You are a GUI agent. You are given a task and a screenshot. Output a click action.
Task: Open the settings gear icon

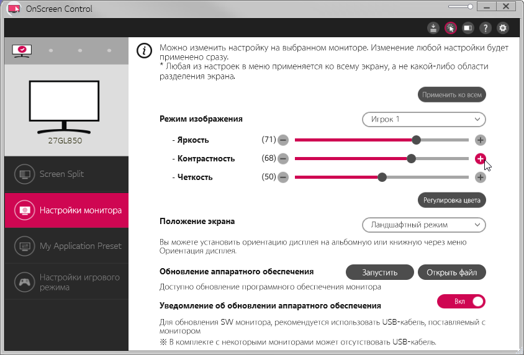(503, 28)
